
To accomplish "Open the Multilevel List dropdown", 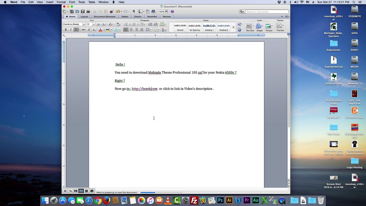I will pos(143,24).
